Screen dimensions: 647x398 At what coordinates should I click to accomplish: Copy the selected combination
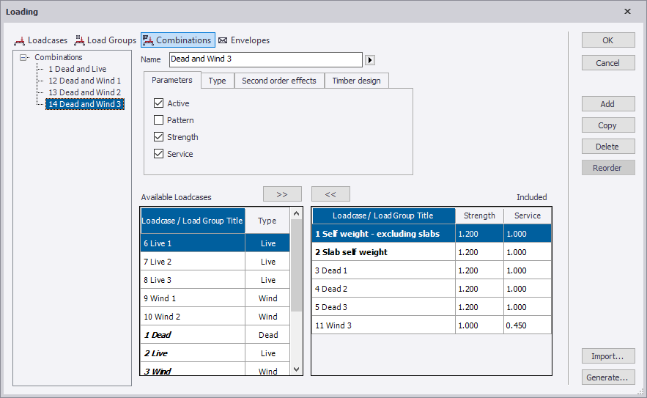tap(608, 125)
